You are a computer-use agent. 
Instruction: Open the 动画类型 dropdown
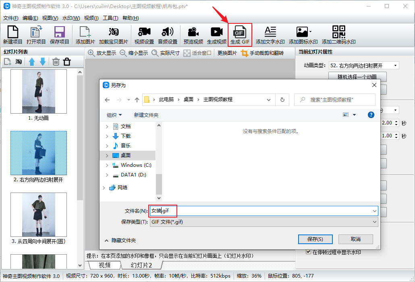[x=364, y=65]
